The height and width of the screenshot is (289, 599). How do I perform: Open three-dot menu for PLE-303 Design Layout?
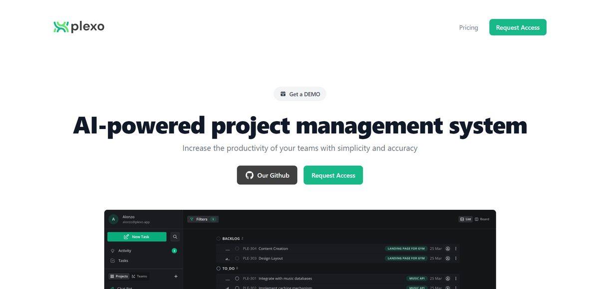point(456,259)
